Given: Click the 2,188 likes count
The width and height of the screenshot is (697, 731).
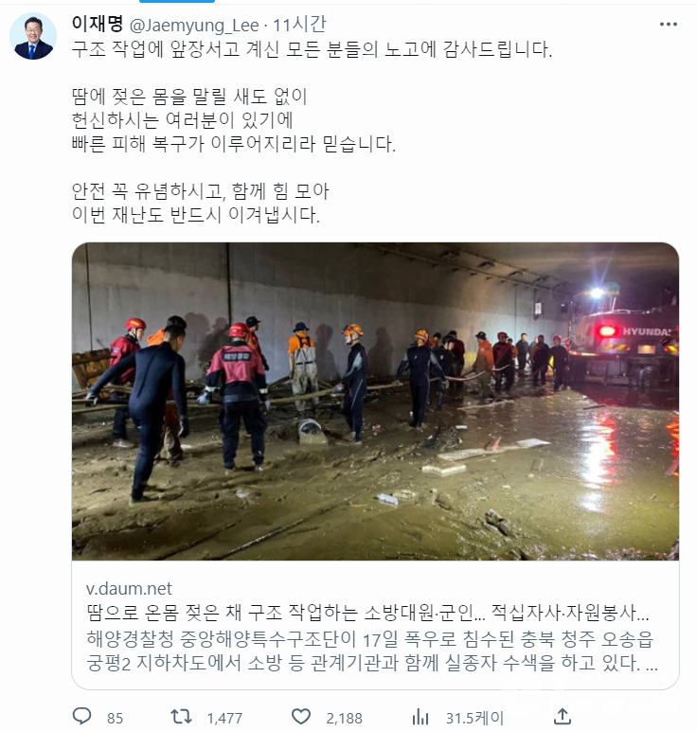Looking at the screenshot, I should (x=344, y=718).
